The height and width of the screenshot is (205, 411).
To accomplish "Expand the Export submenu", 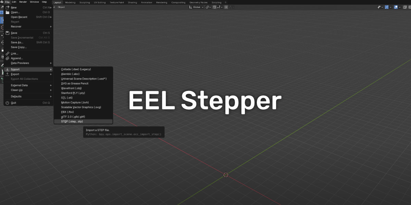I will 28,74.
